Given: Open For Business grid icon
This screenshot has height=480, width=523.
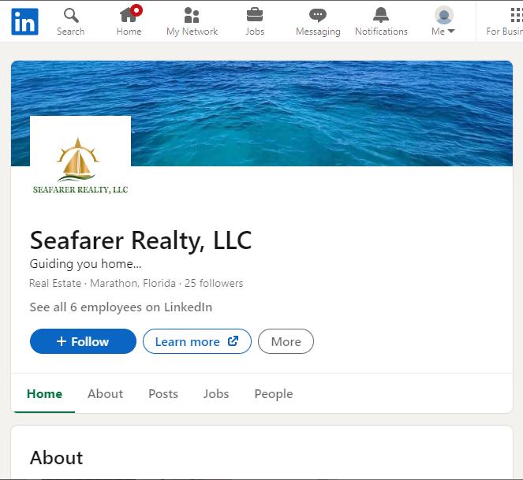Looking at the screenshot, I should coord(517,15).
